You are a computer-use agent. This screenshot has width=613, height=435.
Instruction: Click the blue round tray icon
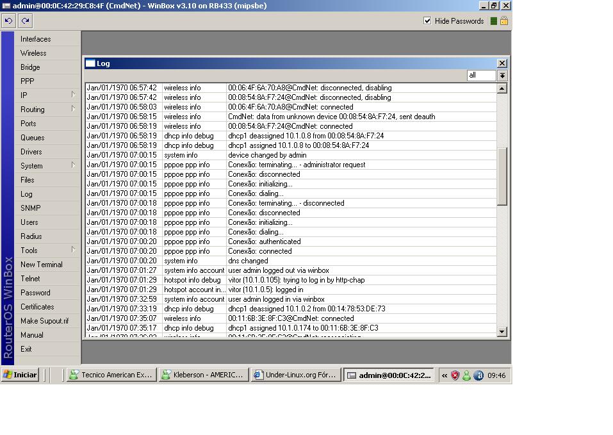click(x=478, y=375)
